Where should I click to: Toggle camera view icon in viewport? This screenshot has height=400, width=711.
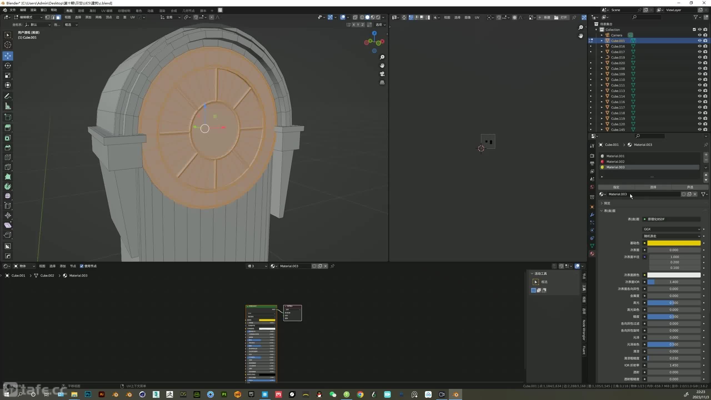tap(382, 74)
